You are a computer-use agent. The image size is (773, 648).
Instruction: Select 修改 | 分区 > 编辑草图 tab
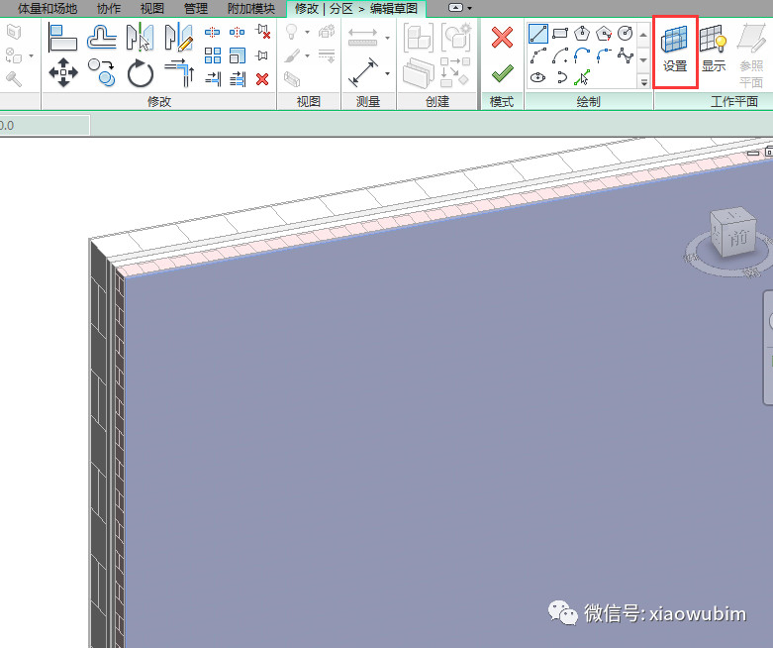pyautogui.click(x=356, y=8)
